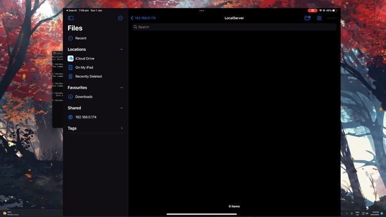The width and height of the screenshot is (386, 217).
Task: Collapse the Shared section
Action: click(122, 108)
